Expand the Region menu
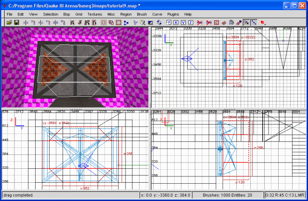308x201 pixels. pos(126,14)
